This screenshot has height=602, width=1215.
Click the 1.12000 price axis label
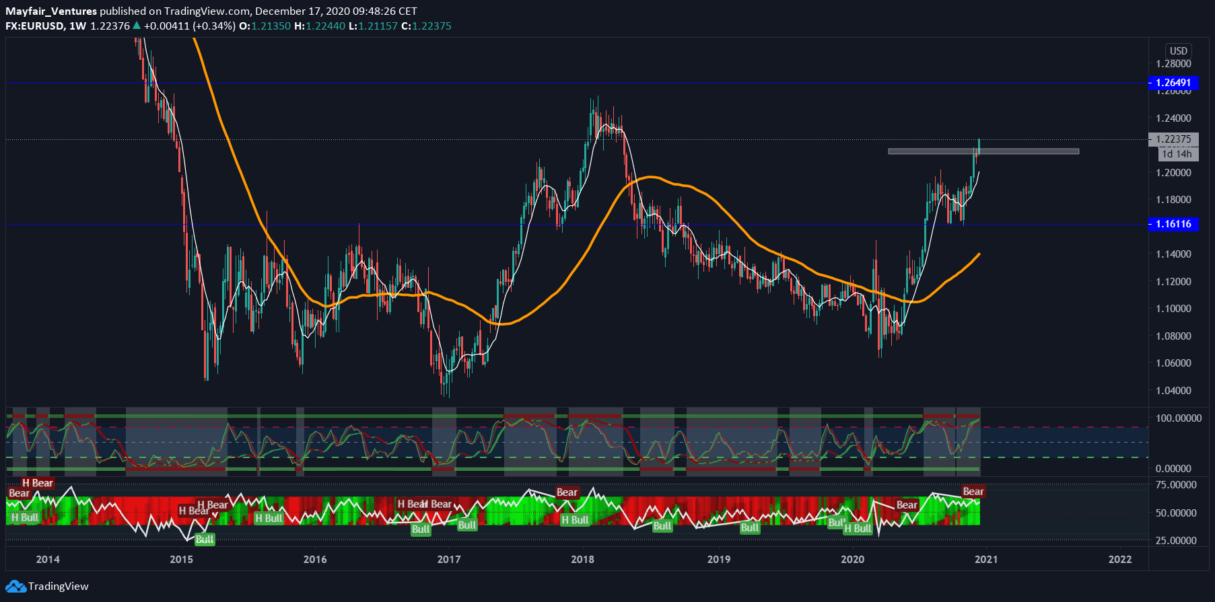(1173, 282)
